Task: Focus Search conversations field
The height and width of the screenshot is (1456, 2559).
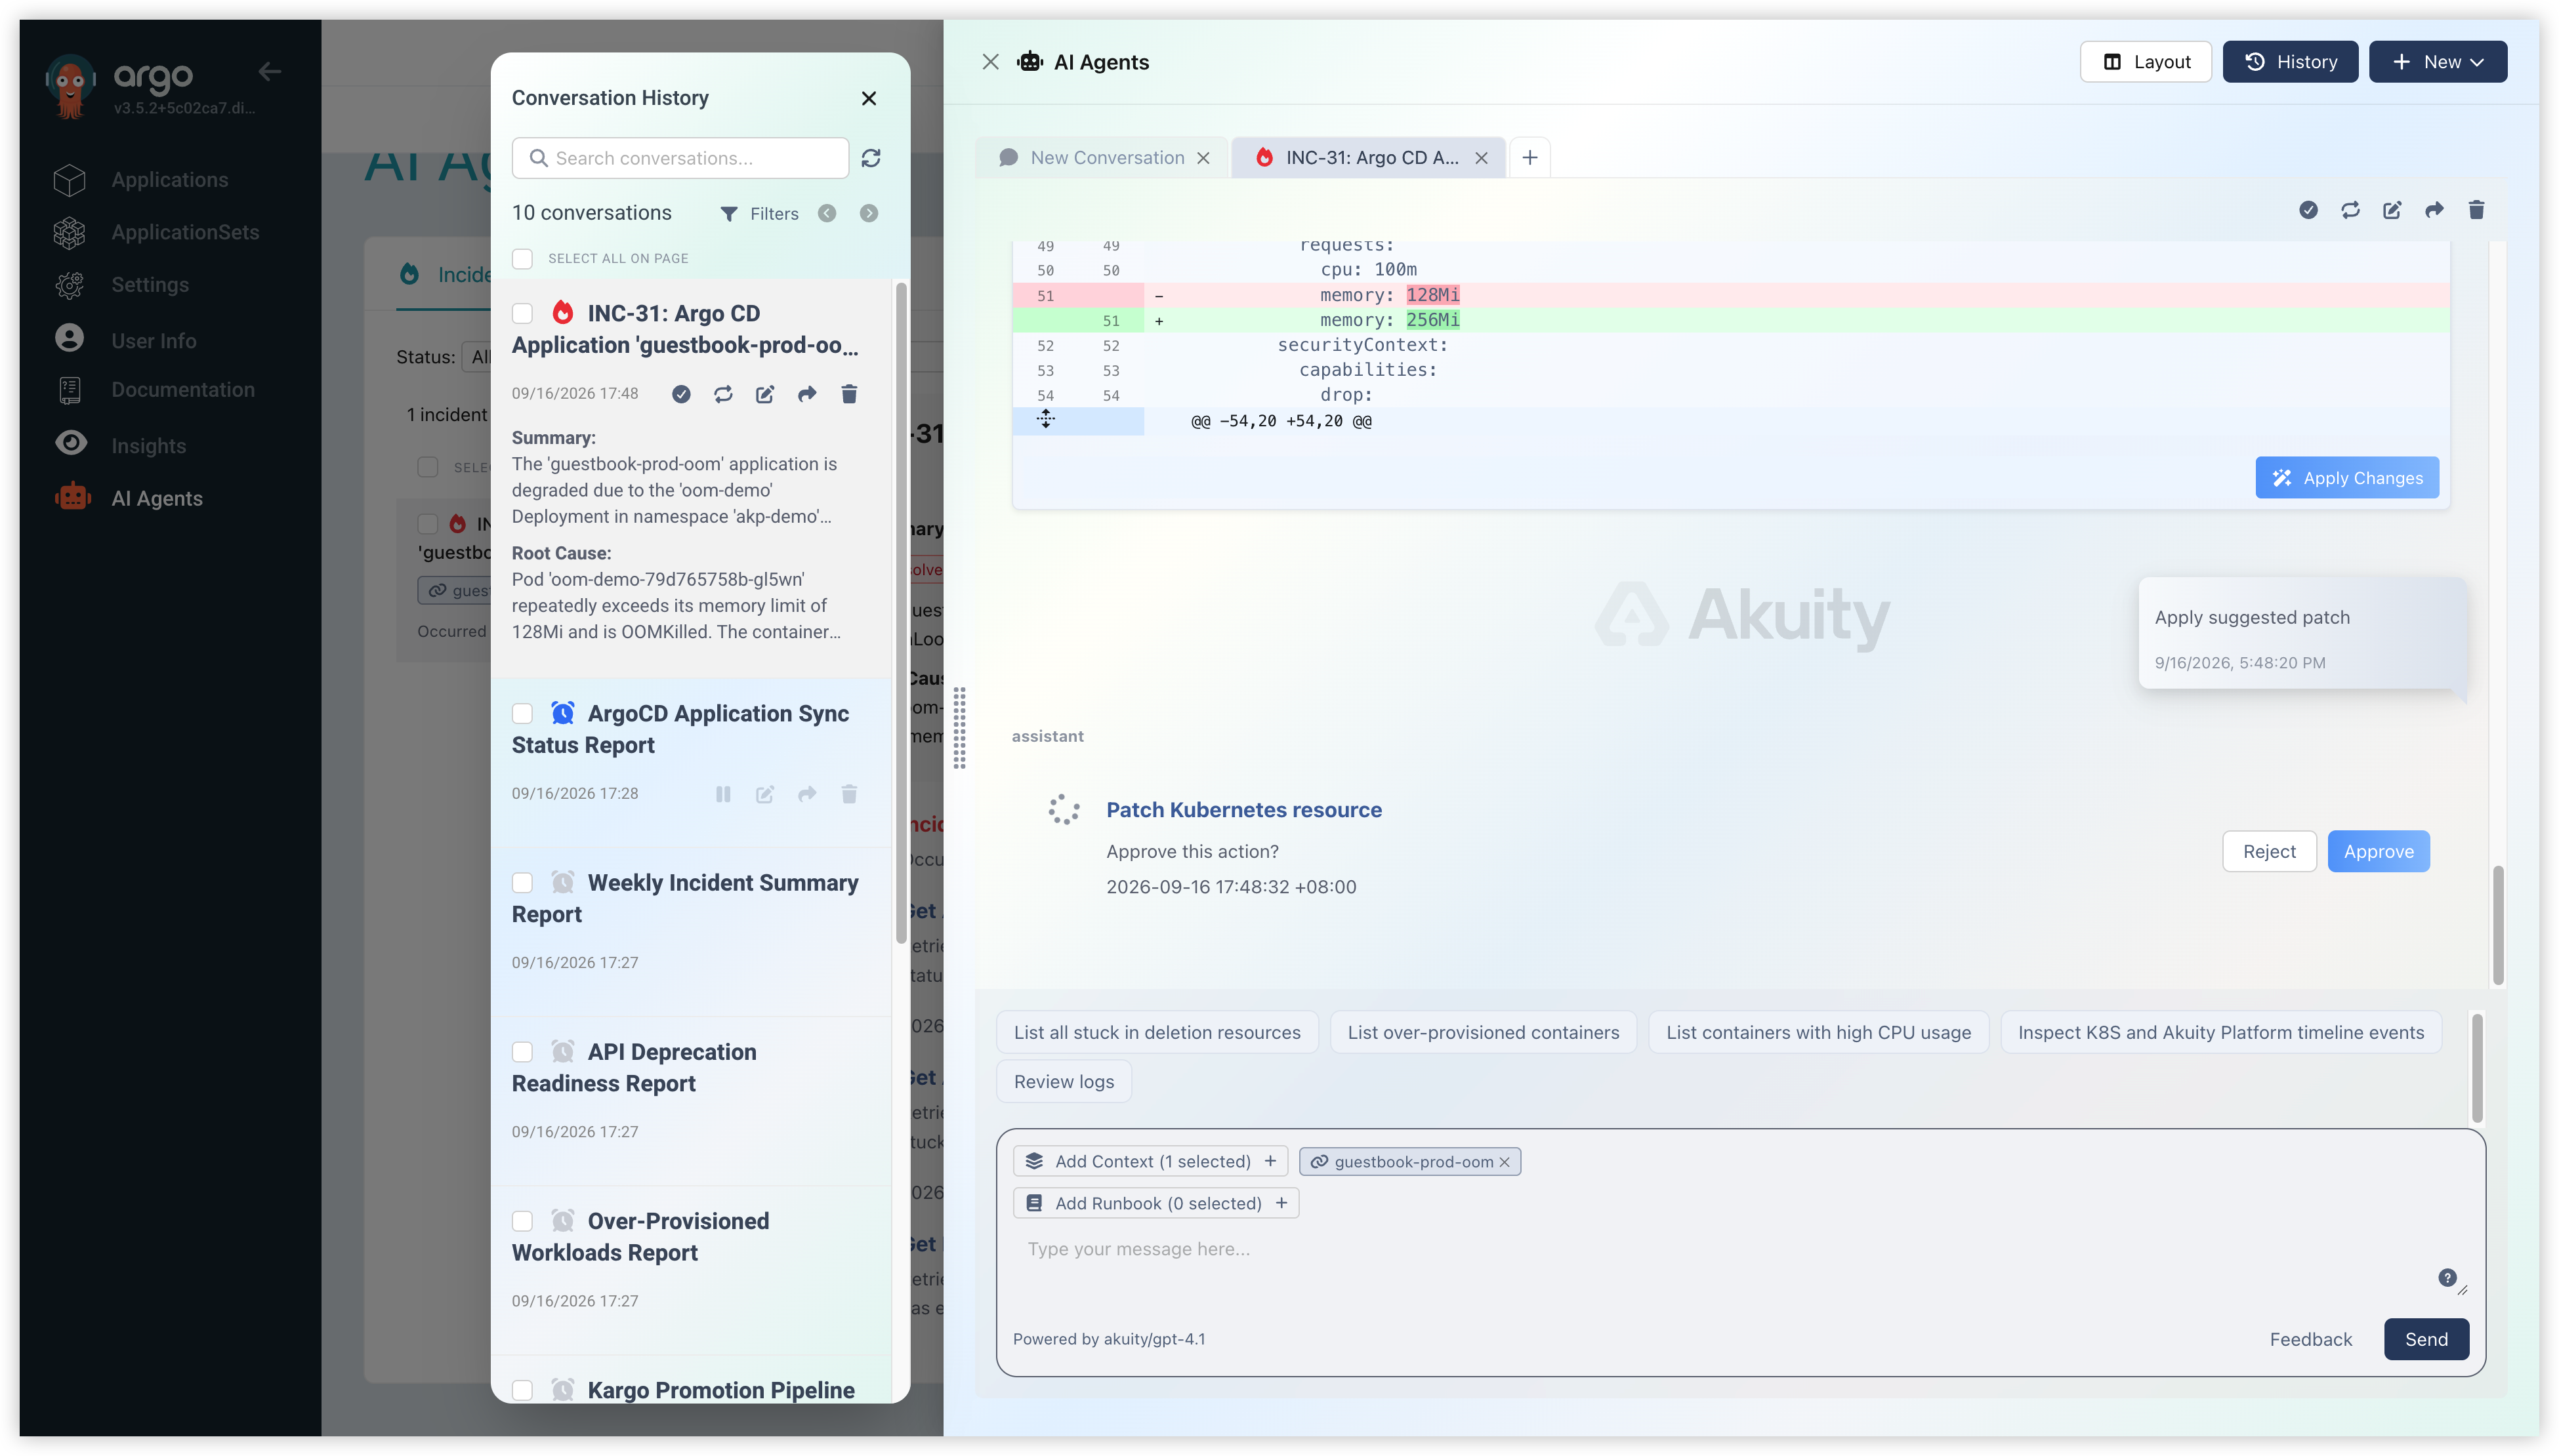Action: coord(680,158)
